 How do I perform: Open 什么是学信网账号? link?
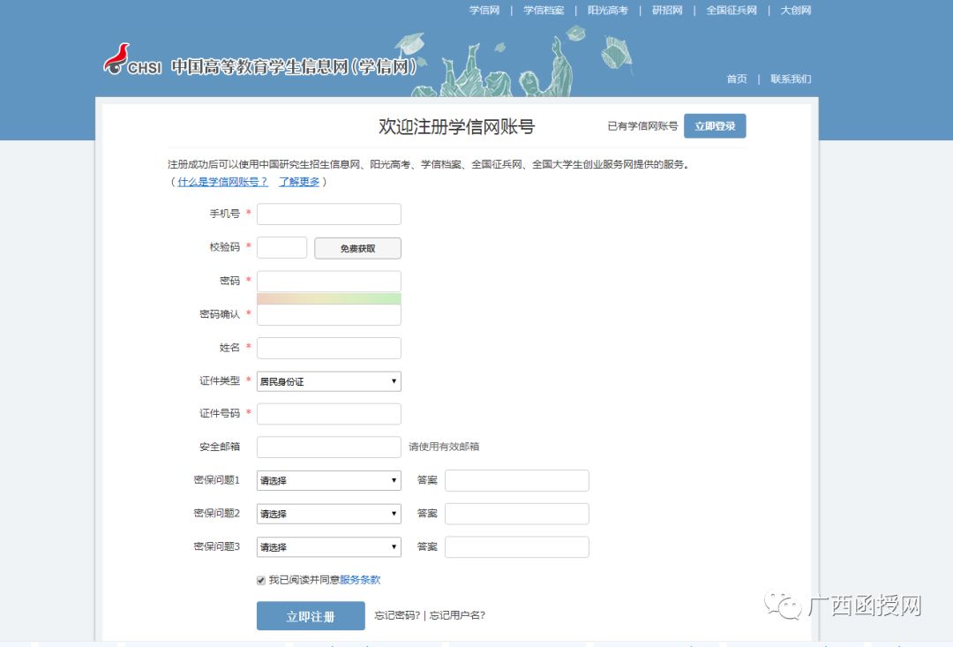(222, 182)
